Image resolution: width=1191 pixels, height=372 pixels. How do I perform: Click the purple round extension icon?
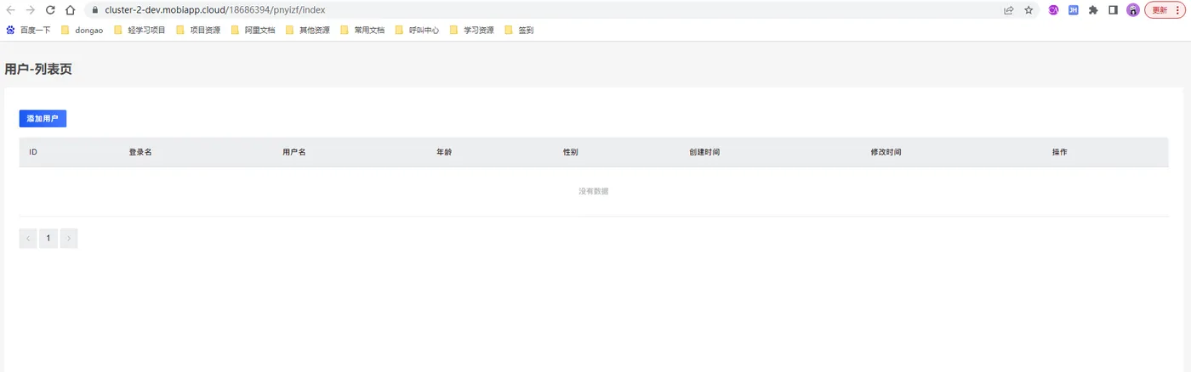click(x=1053, y=10)
